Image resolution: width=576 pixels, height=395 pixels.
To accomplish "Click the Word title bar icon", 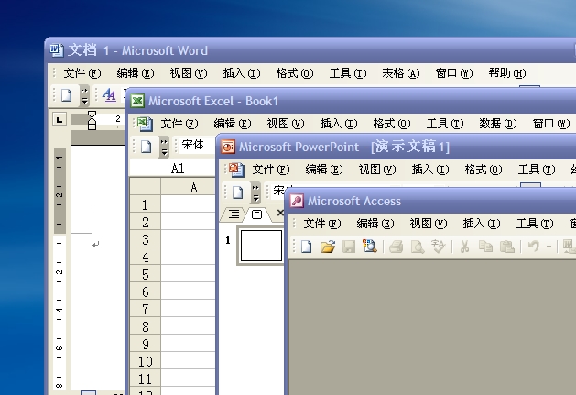I will [x=57, y=50].
